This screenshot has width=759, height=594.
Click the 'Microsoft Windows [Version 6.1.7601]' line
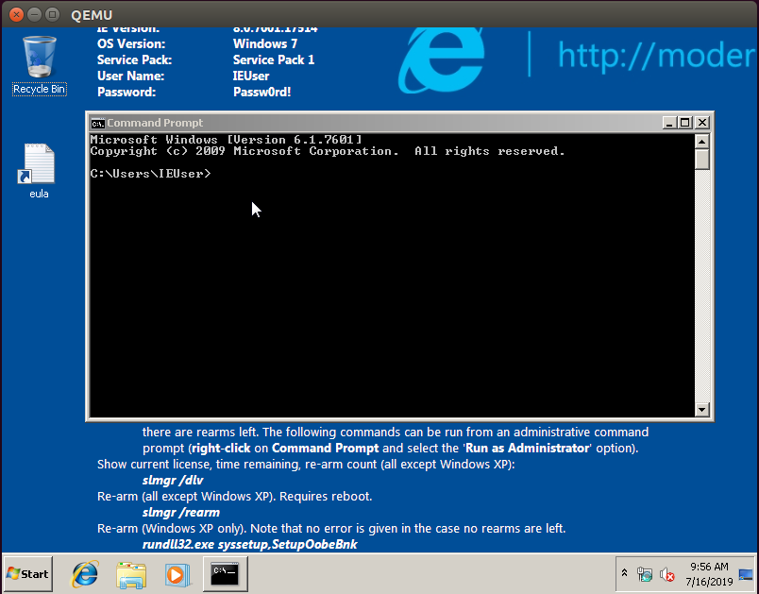coord(226,140)
